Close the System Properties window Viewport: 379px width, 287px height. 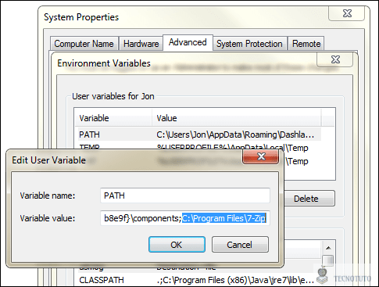pos(347,13)
